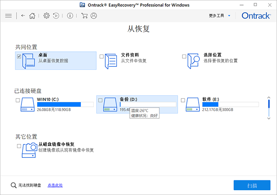Click the 从文件中恢复 description
Screen dimensions: 277x195
[x=134, y=61]
